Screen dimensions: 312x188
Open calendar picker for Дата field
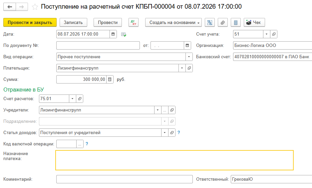pyautogui.click(x=113, y=34)
